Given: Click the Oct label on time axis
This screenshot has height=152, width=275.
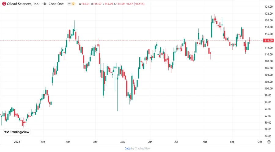Looking at the screenshot, I should 259,142.
